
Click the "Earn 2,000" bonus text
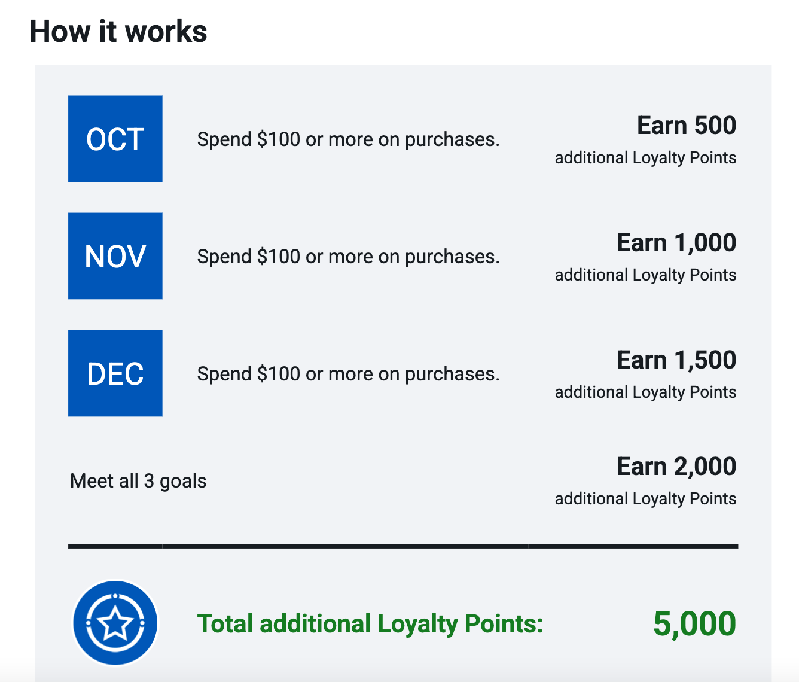coord(676,467)
